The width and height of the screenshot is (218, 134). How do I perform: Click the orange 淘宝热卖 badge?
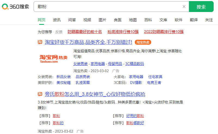tap(143, 42)
